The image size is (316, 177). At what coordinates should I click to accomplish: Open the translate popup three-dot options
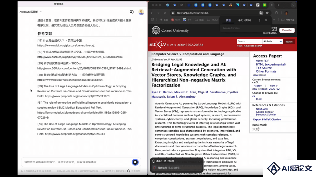[x=260, y=20]
